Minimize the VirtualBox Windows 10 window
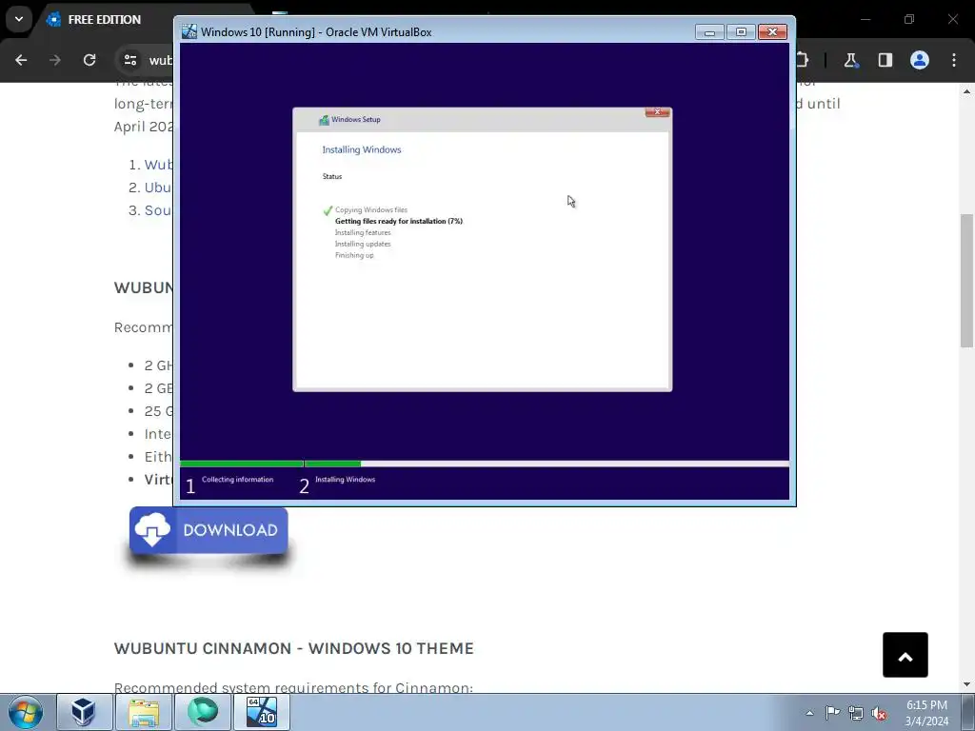 coord(709,32)
